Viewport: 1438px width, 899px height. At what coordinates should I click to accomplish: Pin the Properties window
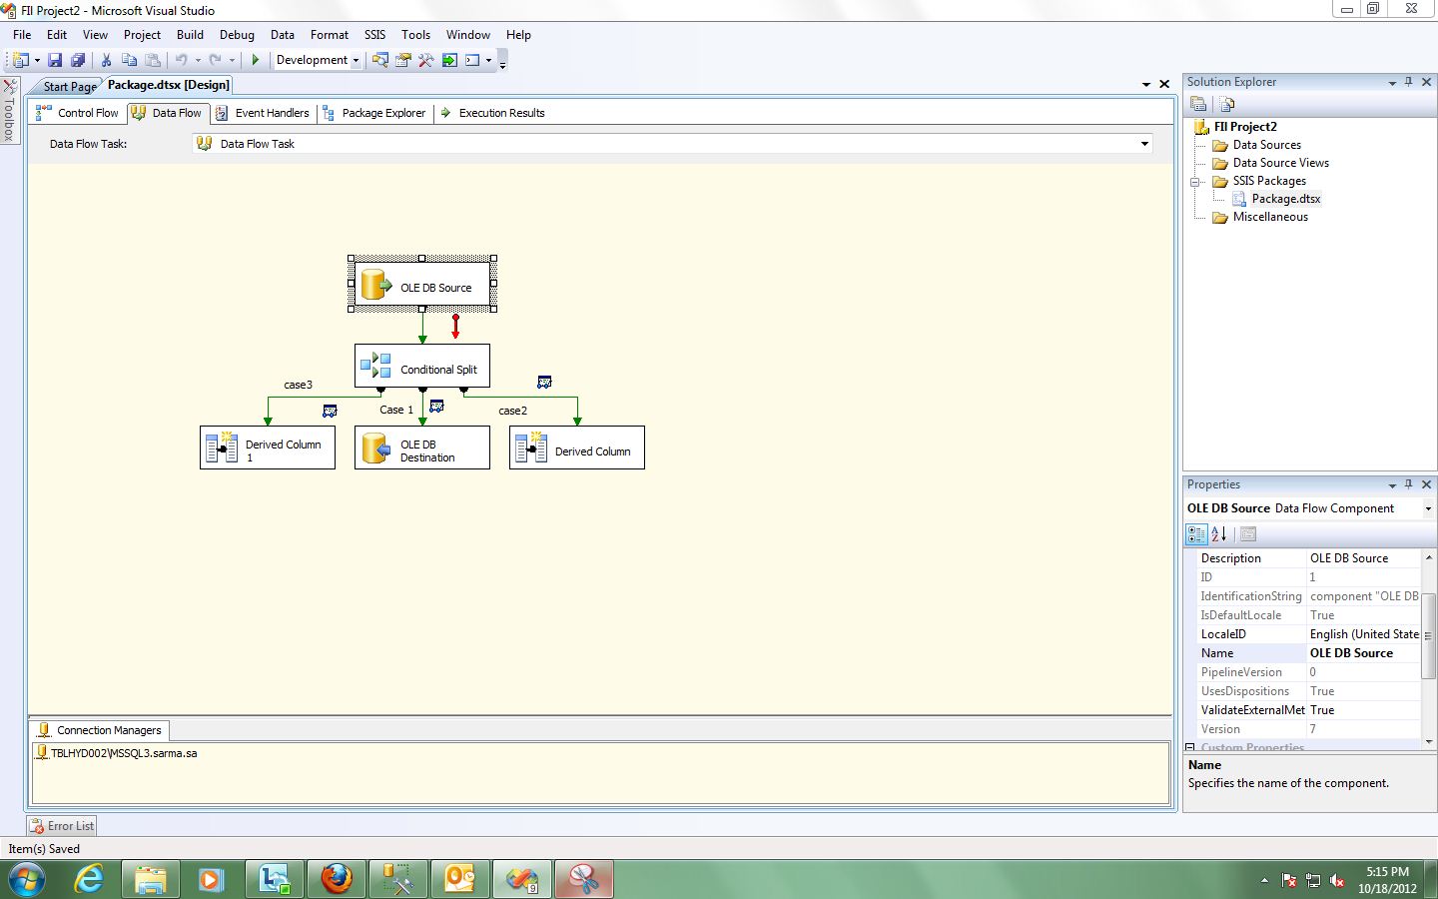(x=1409, y=484)
